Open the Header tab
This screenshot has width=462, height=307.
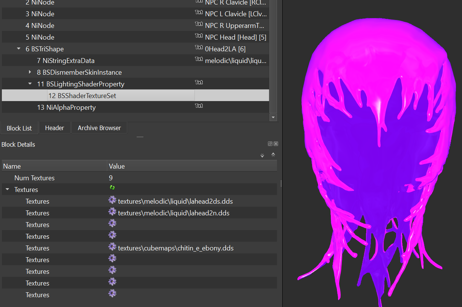(x=55, y=128)
